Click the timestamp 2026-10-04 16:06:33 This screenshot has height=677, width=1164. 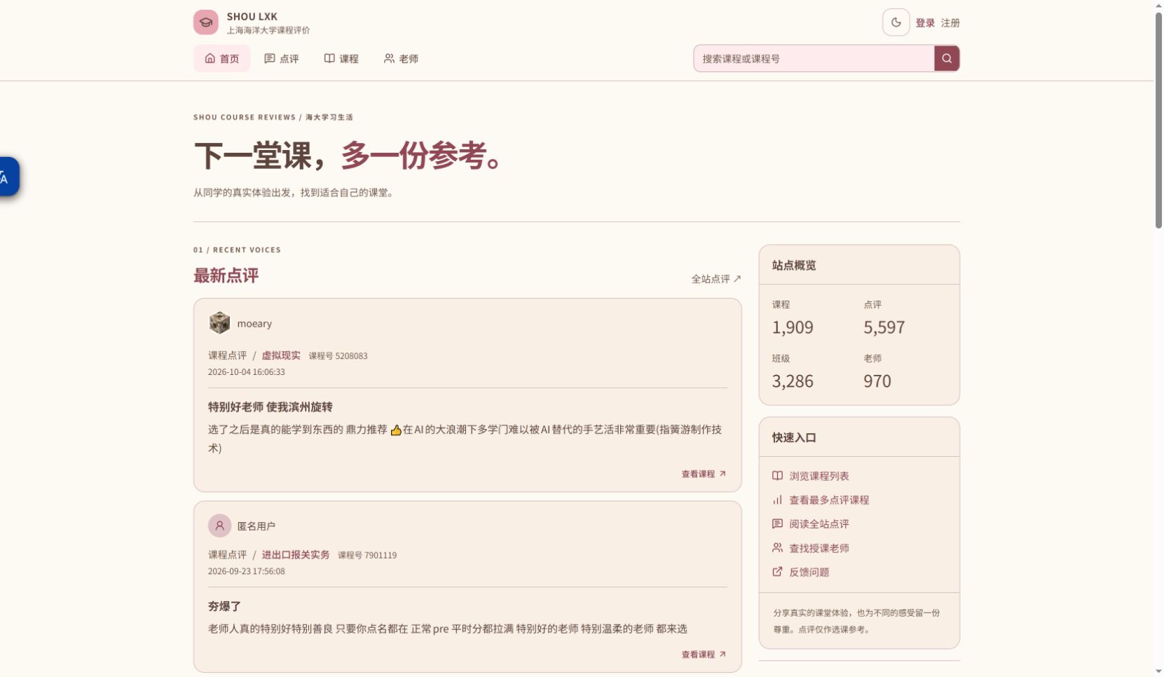coord(247,372)
